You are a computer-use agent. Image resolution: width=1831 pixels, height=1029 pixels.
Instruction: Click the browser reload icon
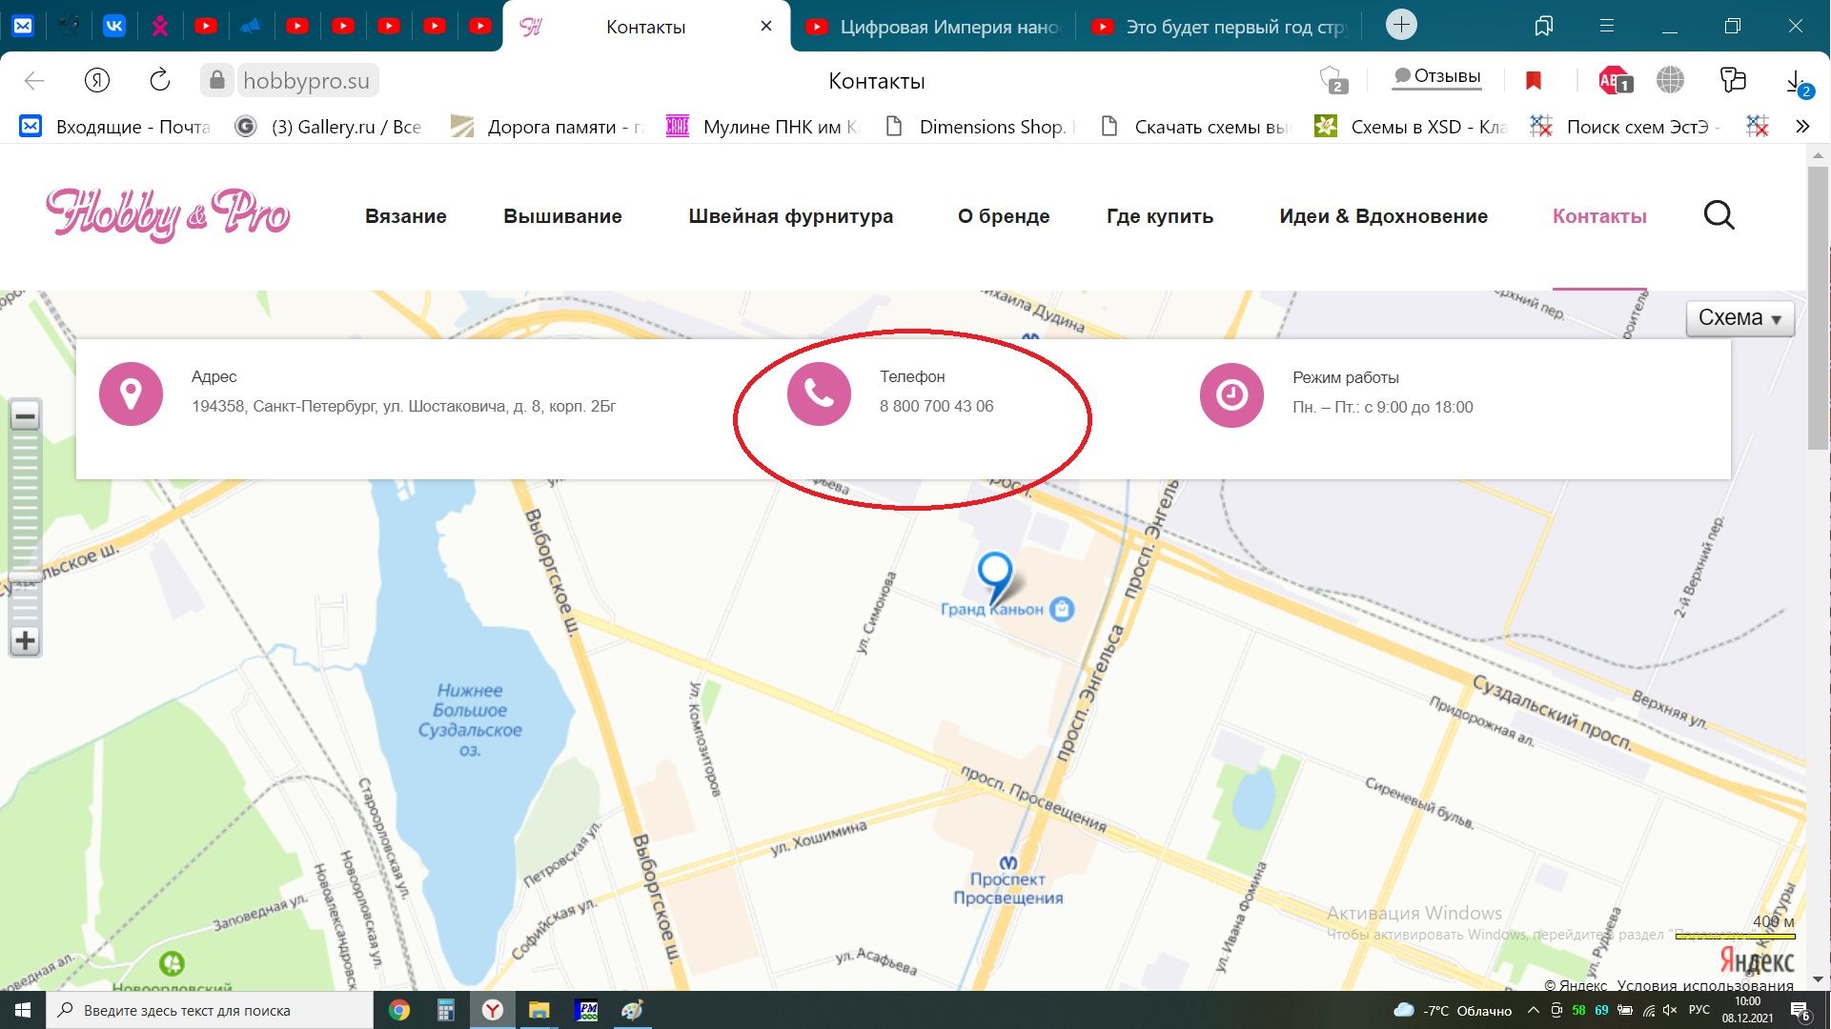pos(160,81)
